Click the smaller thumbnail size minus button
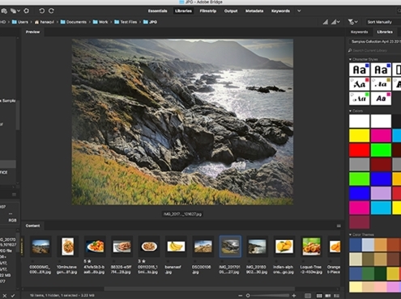The height and width of the screenshot is (299, 401). (x=241, y=296)
